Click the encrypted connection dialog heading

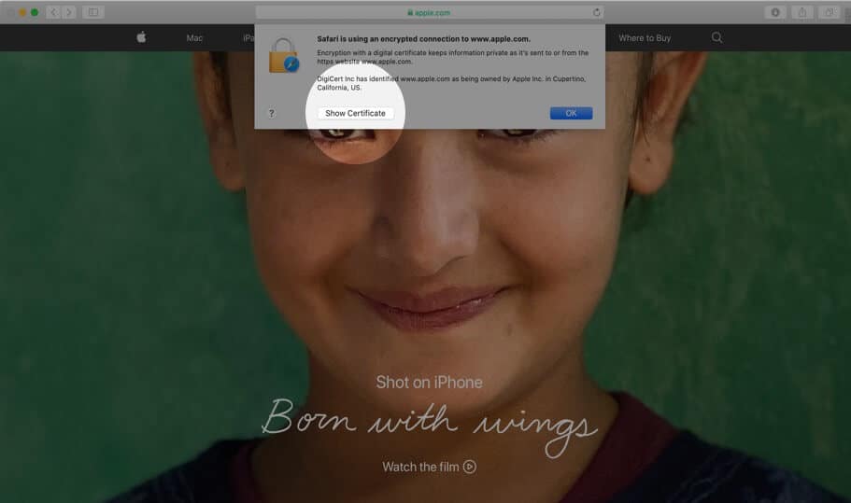click(x=424, y=39)
